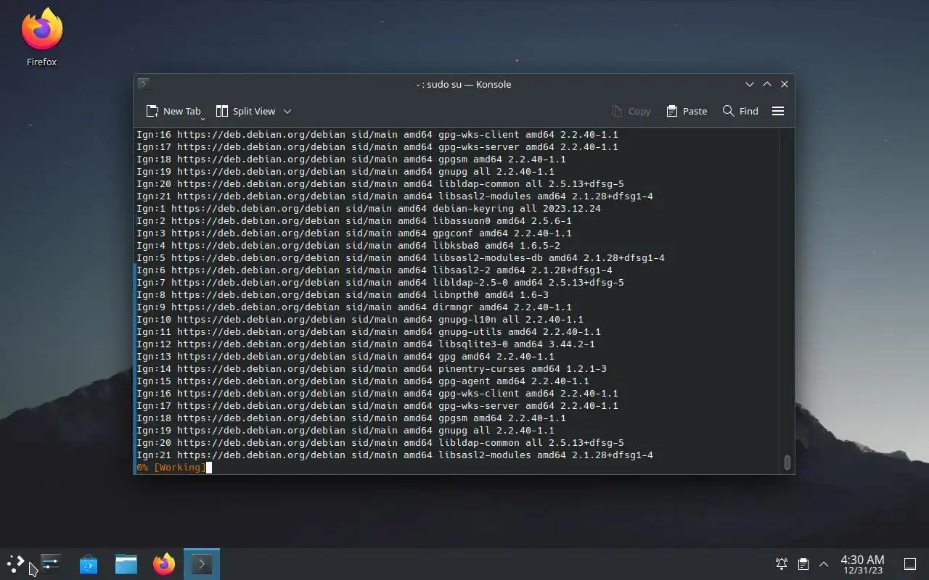The width and height of the screenshot is (929, 580).
Task: Click the line with libldap-2.5-0 amd64
Action: [380, 283]
